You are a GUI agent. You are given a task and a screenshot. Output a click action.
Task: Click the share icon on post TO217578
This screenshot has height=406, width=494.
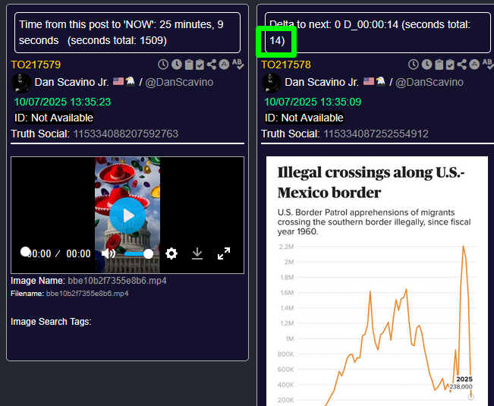pyautogui.click(x=462, y=65)
